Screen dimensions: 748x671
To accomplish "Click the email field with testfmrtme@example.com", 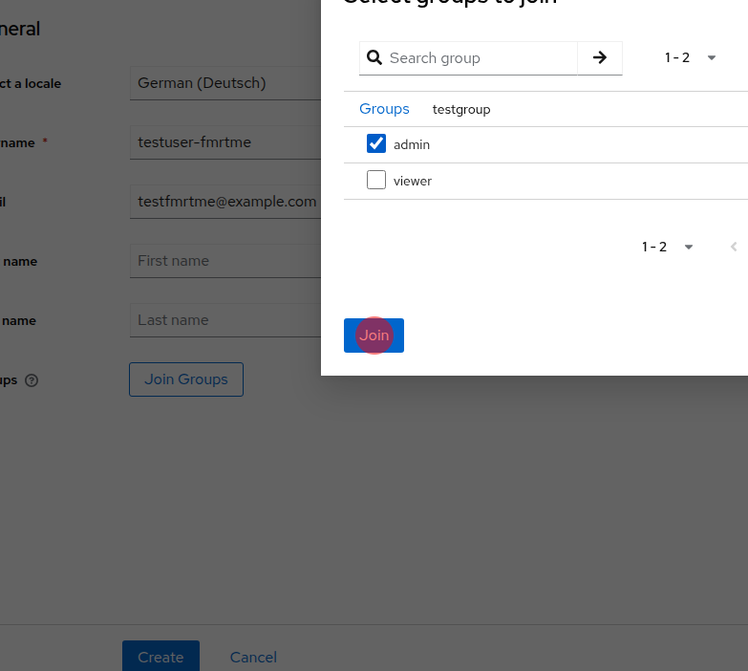I will point(225,202).
